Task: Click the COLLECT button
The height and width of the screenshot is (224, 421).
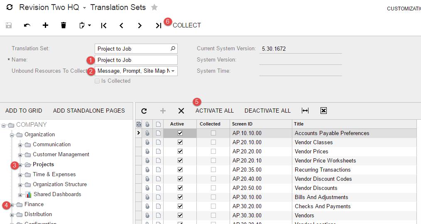Action: click(x=186, y=25)
